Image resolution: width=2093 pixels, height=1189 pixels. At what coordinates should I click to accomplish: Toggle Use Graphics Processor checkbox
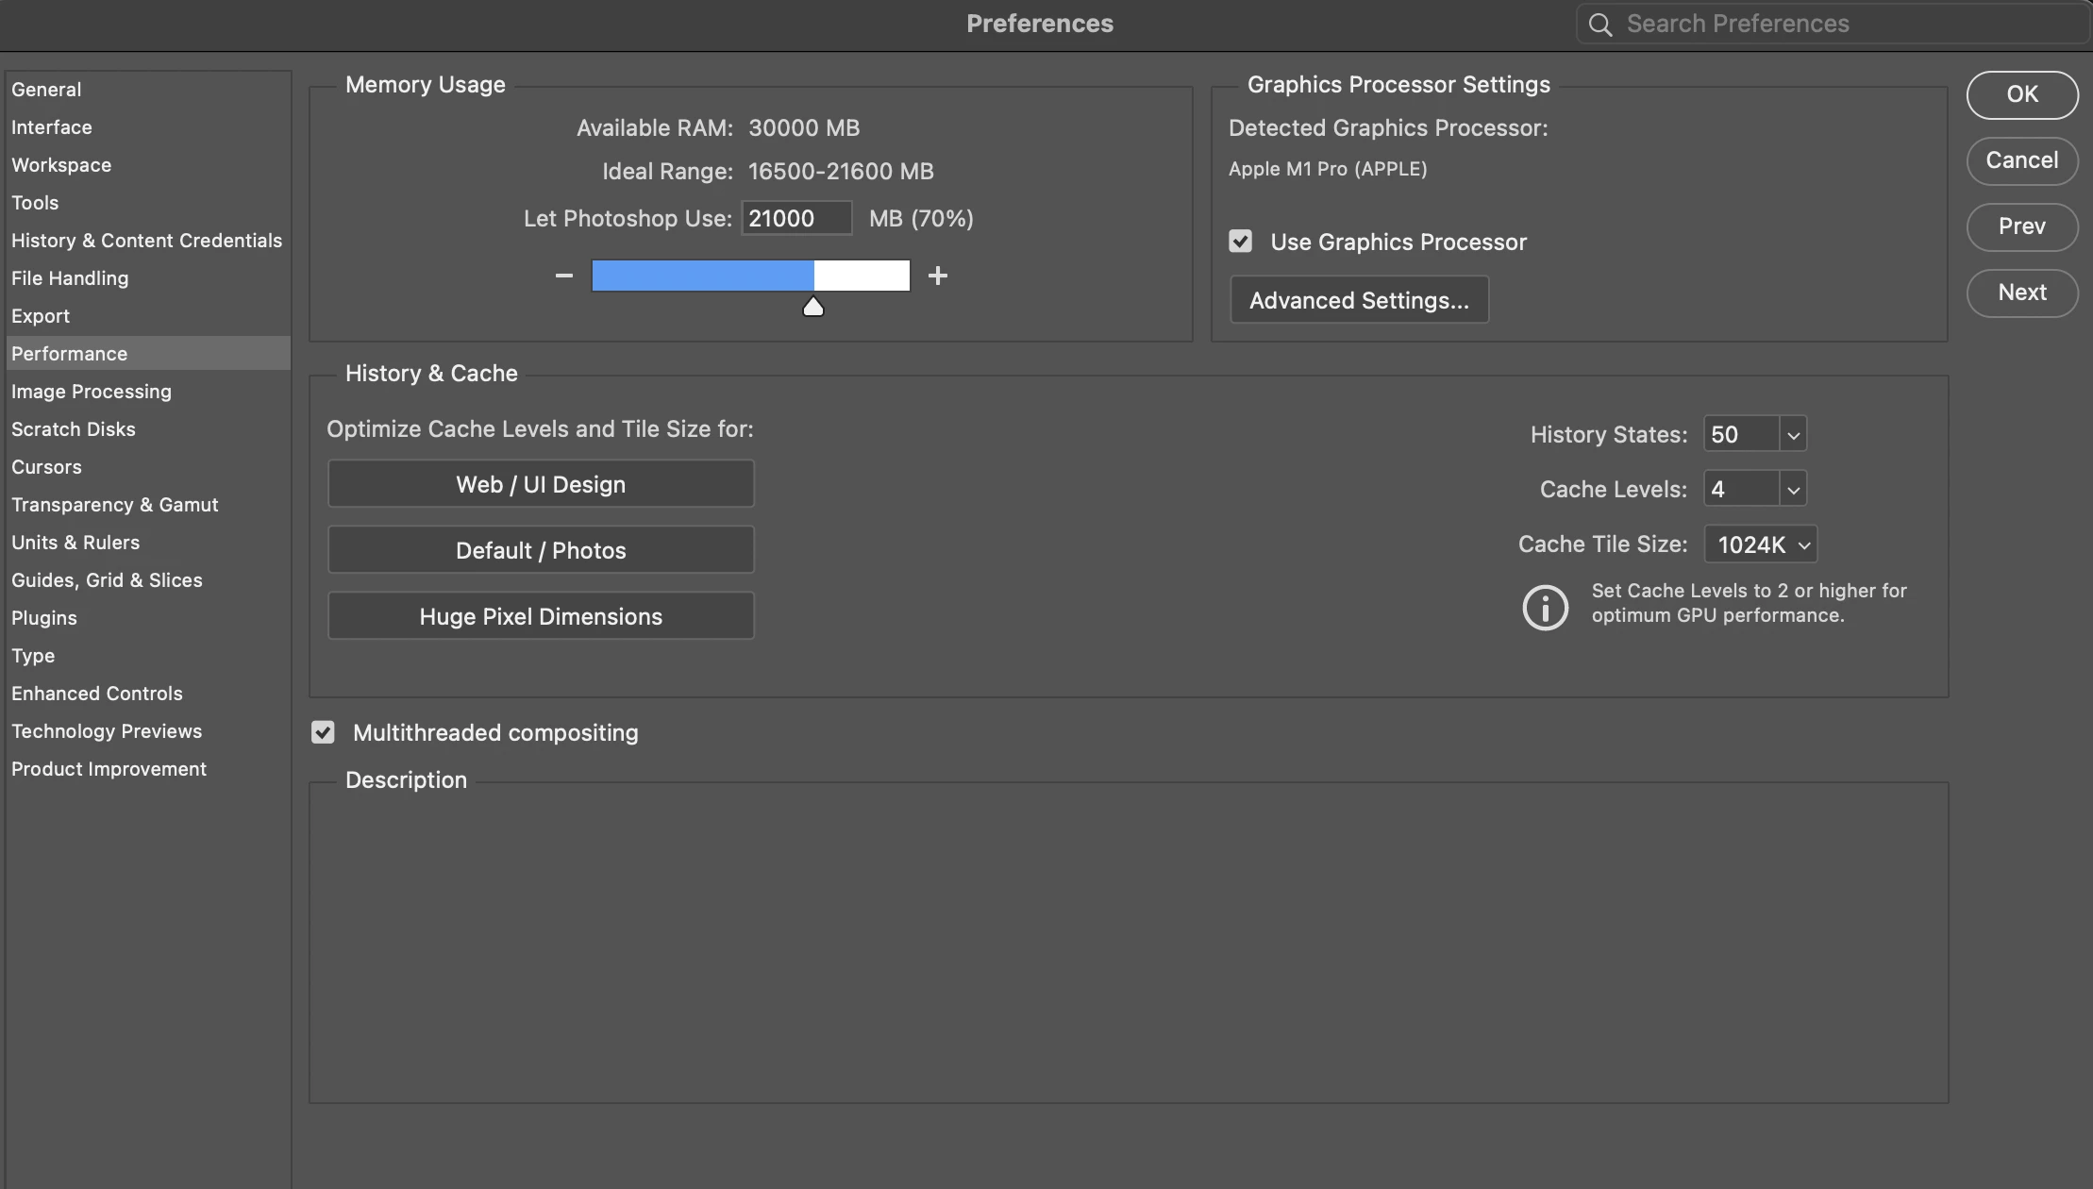1240,242
